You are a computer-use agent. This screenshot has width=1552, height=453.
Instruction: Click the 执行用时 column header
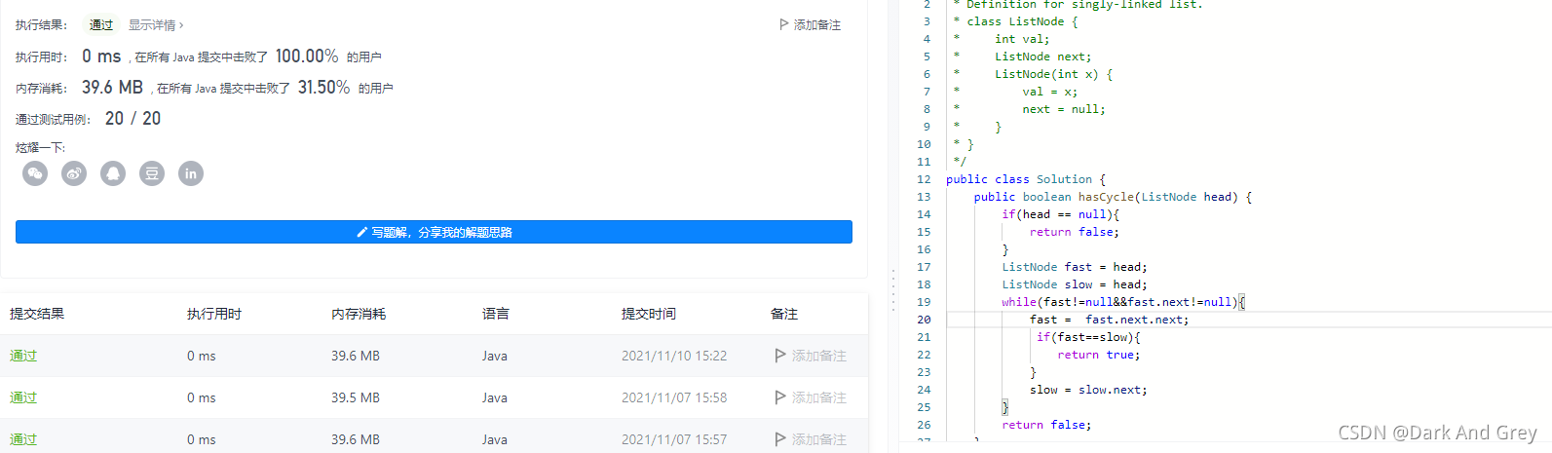(214, 314)
